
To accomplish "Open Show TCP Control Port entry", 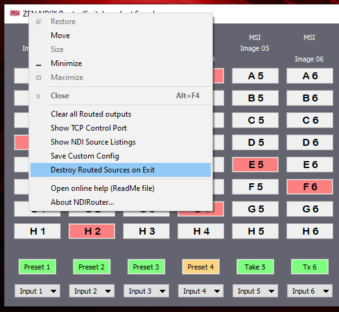I will 120,128.
